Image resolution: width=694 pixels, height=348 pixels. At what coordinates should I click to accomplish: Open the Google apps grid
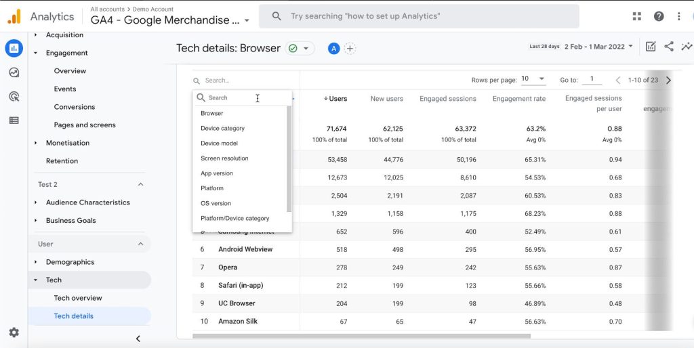pyautogui.click(x=637, y=16)
